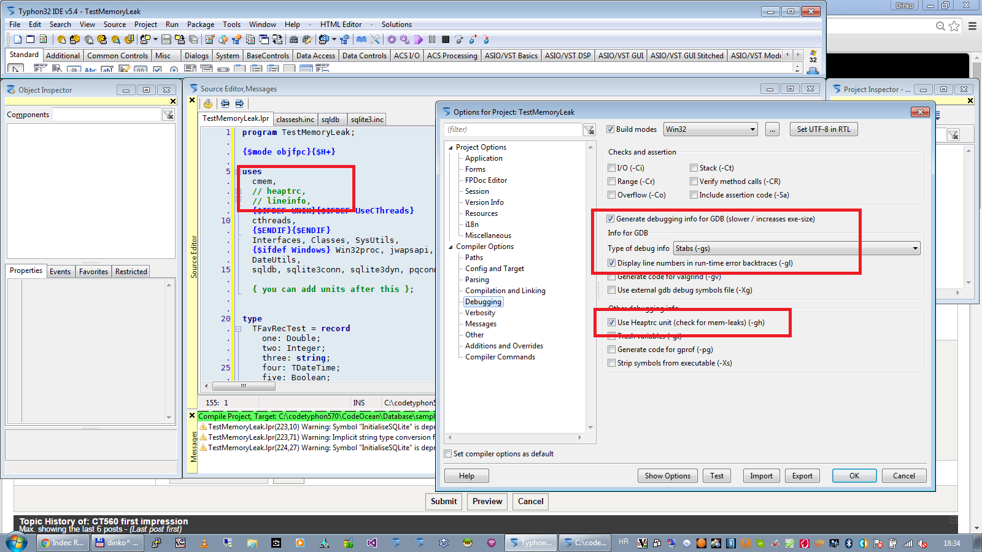The height and width of the screenshot is (552, 982).
Task: Click the options filter input field
Action: pyautogui.click(x=513, y=129)
